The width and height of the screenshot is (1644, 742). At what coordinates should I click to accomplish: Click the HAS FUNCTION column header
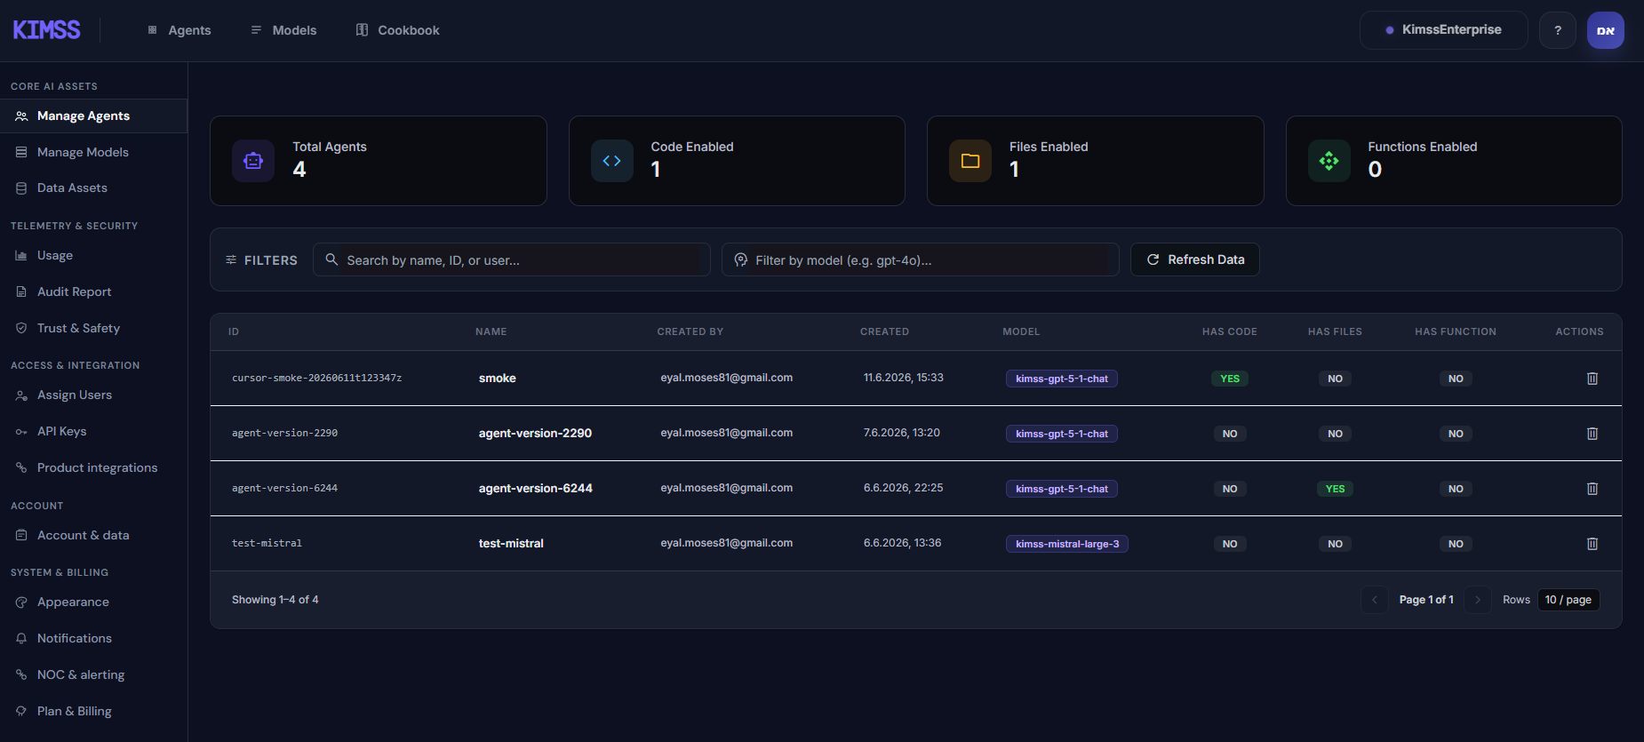tap(1456, 331)
